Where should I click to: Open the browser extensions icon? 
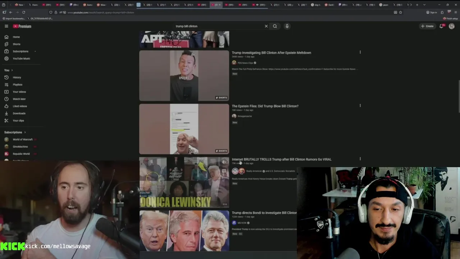(x=442, y=12)
